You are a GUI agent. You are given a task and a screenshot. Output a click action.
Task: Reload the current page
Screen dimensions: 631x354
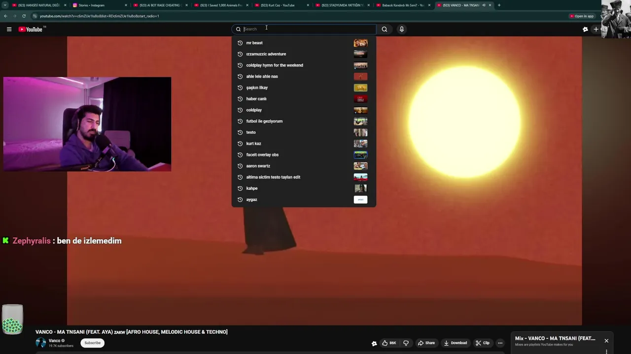(24, 16)
